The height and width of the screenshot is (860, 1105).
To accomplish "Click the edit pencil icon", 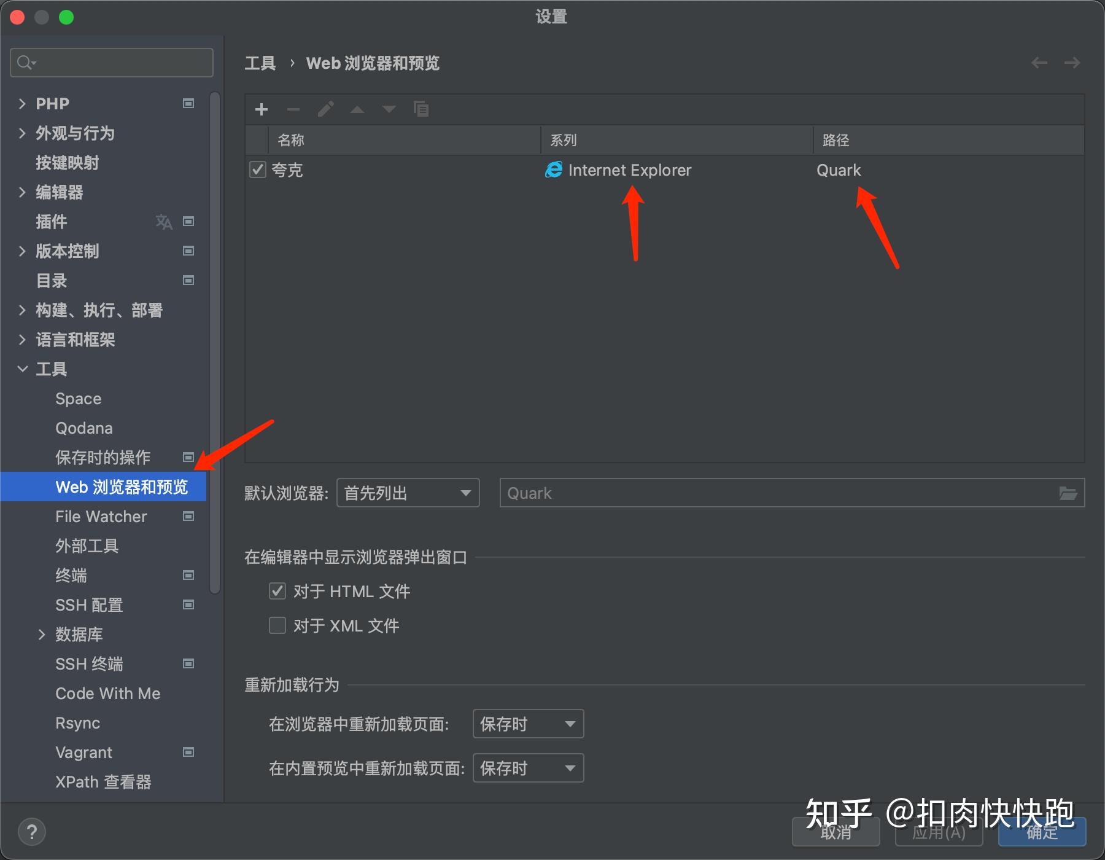I will tap(325, 109).
